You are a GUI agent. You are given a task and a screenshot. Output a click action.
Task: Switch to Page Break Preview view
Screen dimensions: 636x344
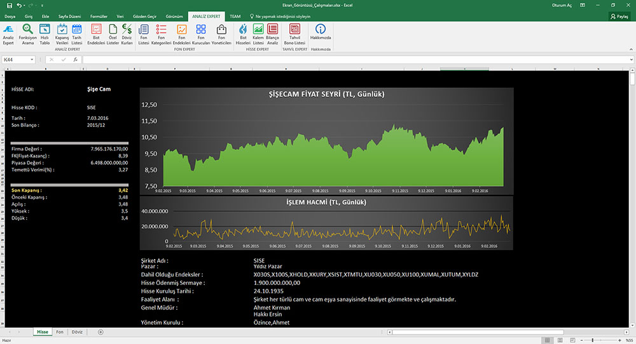click(572, 340)
